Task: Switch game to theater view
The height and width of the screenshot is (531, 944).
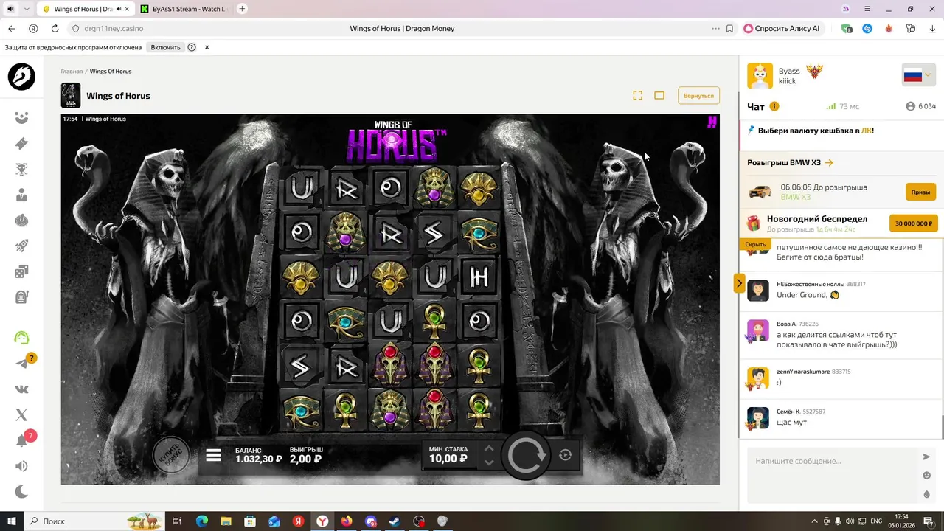Action: (x=659, y=95)
